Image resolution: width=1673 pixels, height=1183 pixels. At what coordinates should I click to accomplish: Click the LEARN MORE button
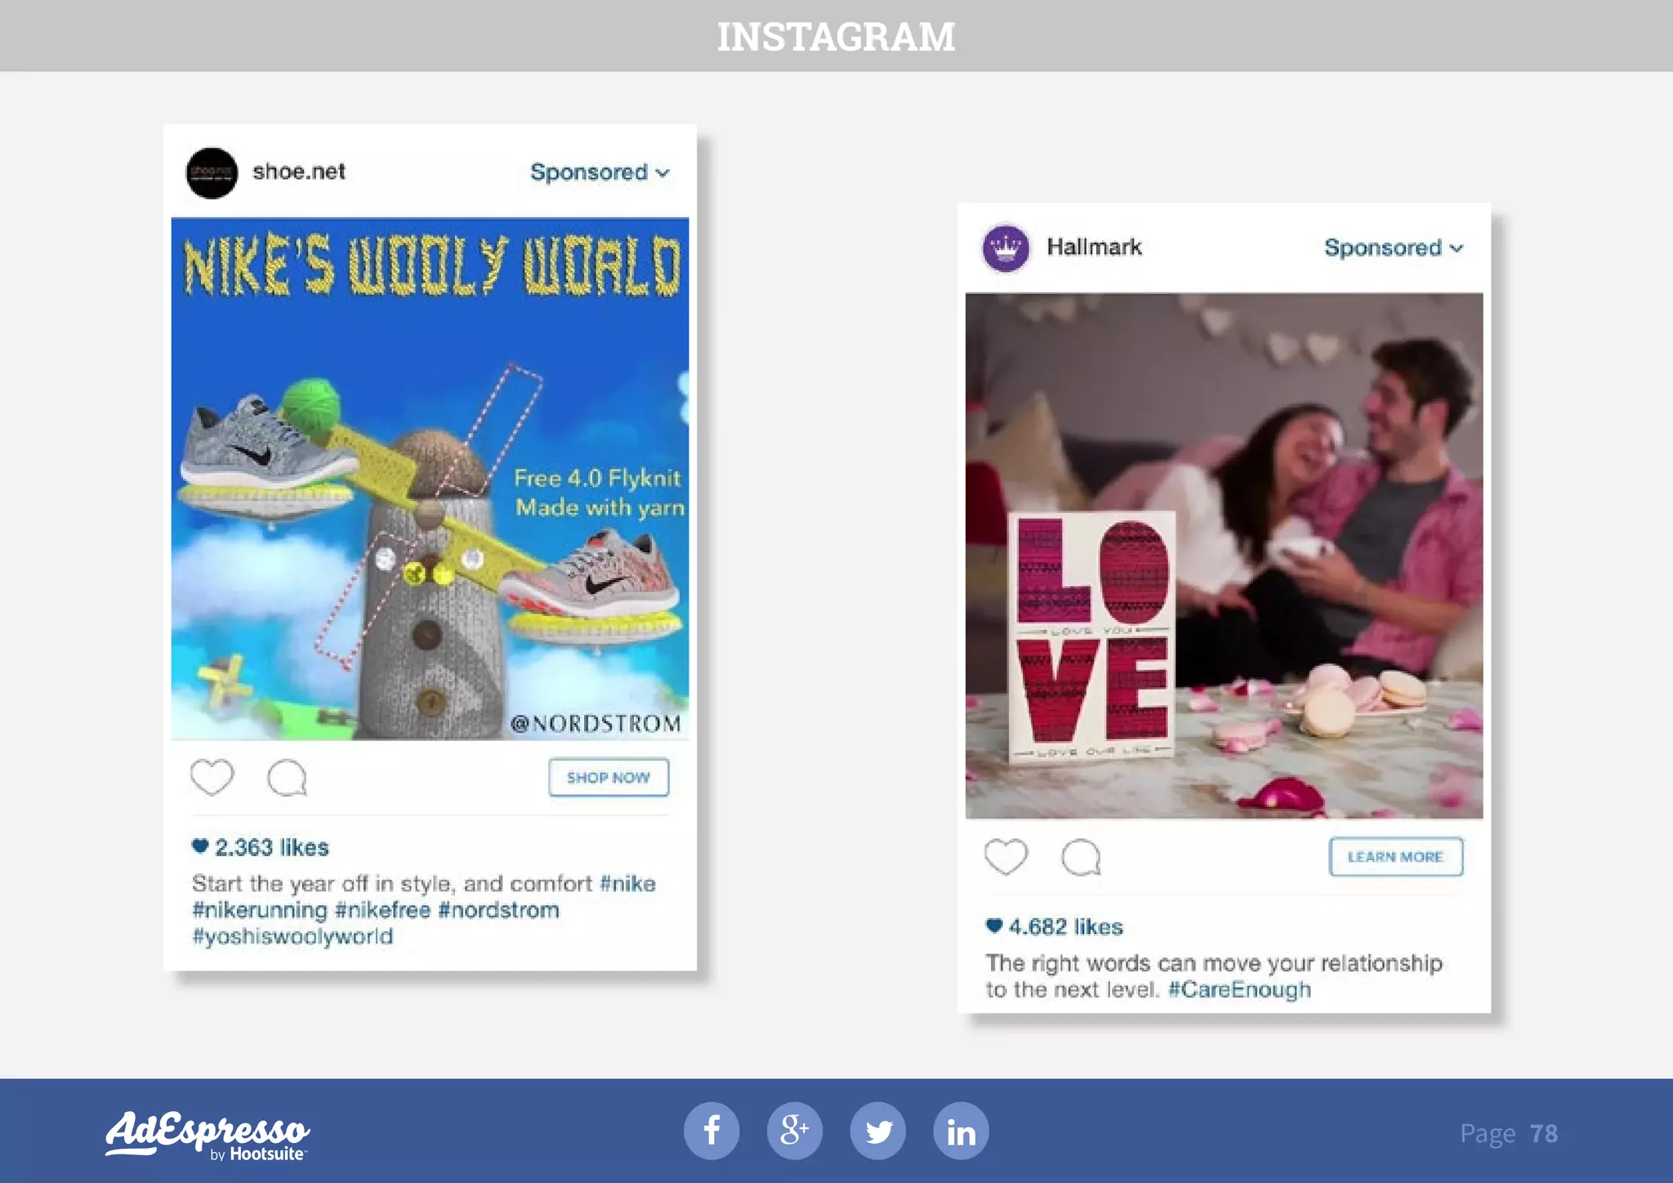pyautogui.click(x=1396, y=857)
